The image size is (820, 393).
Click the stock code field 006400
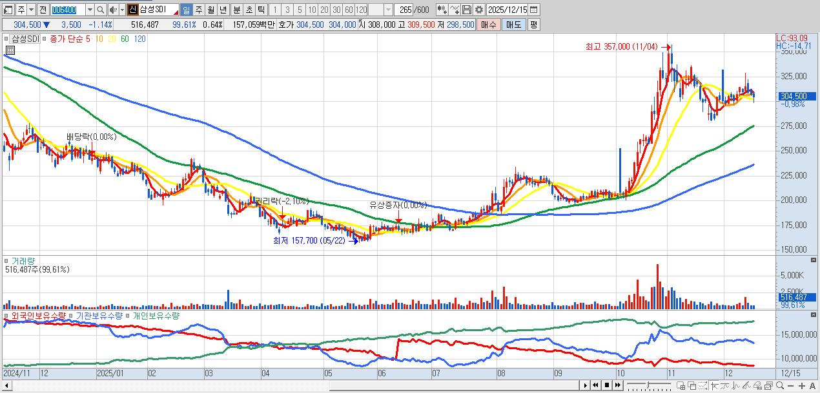pos(67,10)
